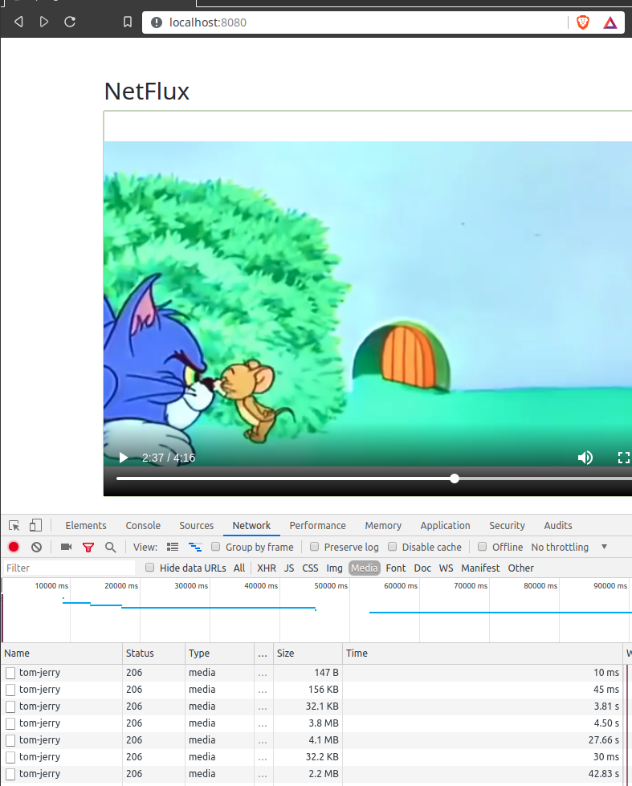Check the Disable cache option
The width and height of the screenshot is (632, 786).
coord(392,547)
